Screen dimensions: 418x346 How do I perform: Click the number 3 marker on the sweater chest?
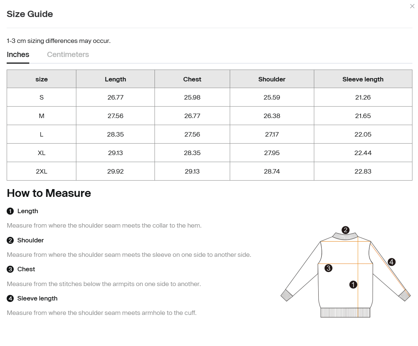pos(328,268)
